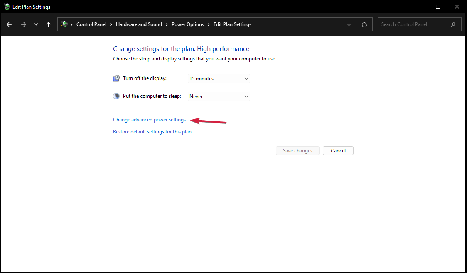Expand the address bar history dropdown

tap(349, 24)
